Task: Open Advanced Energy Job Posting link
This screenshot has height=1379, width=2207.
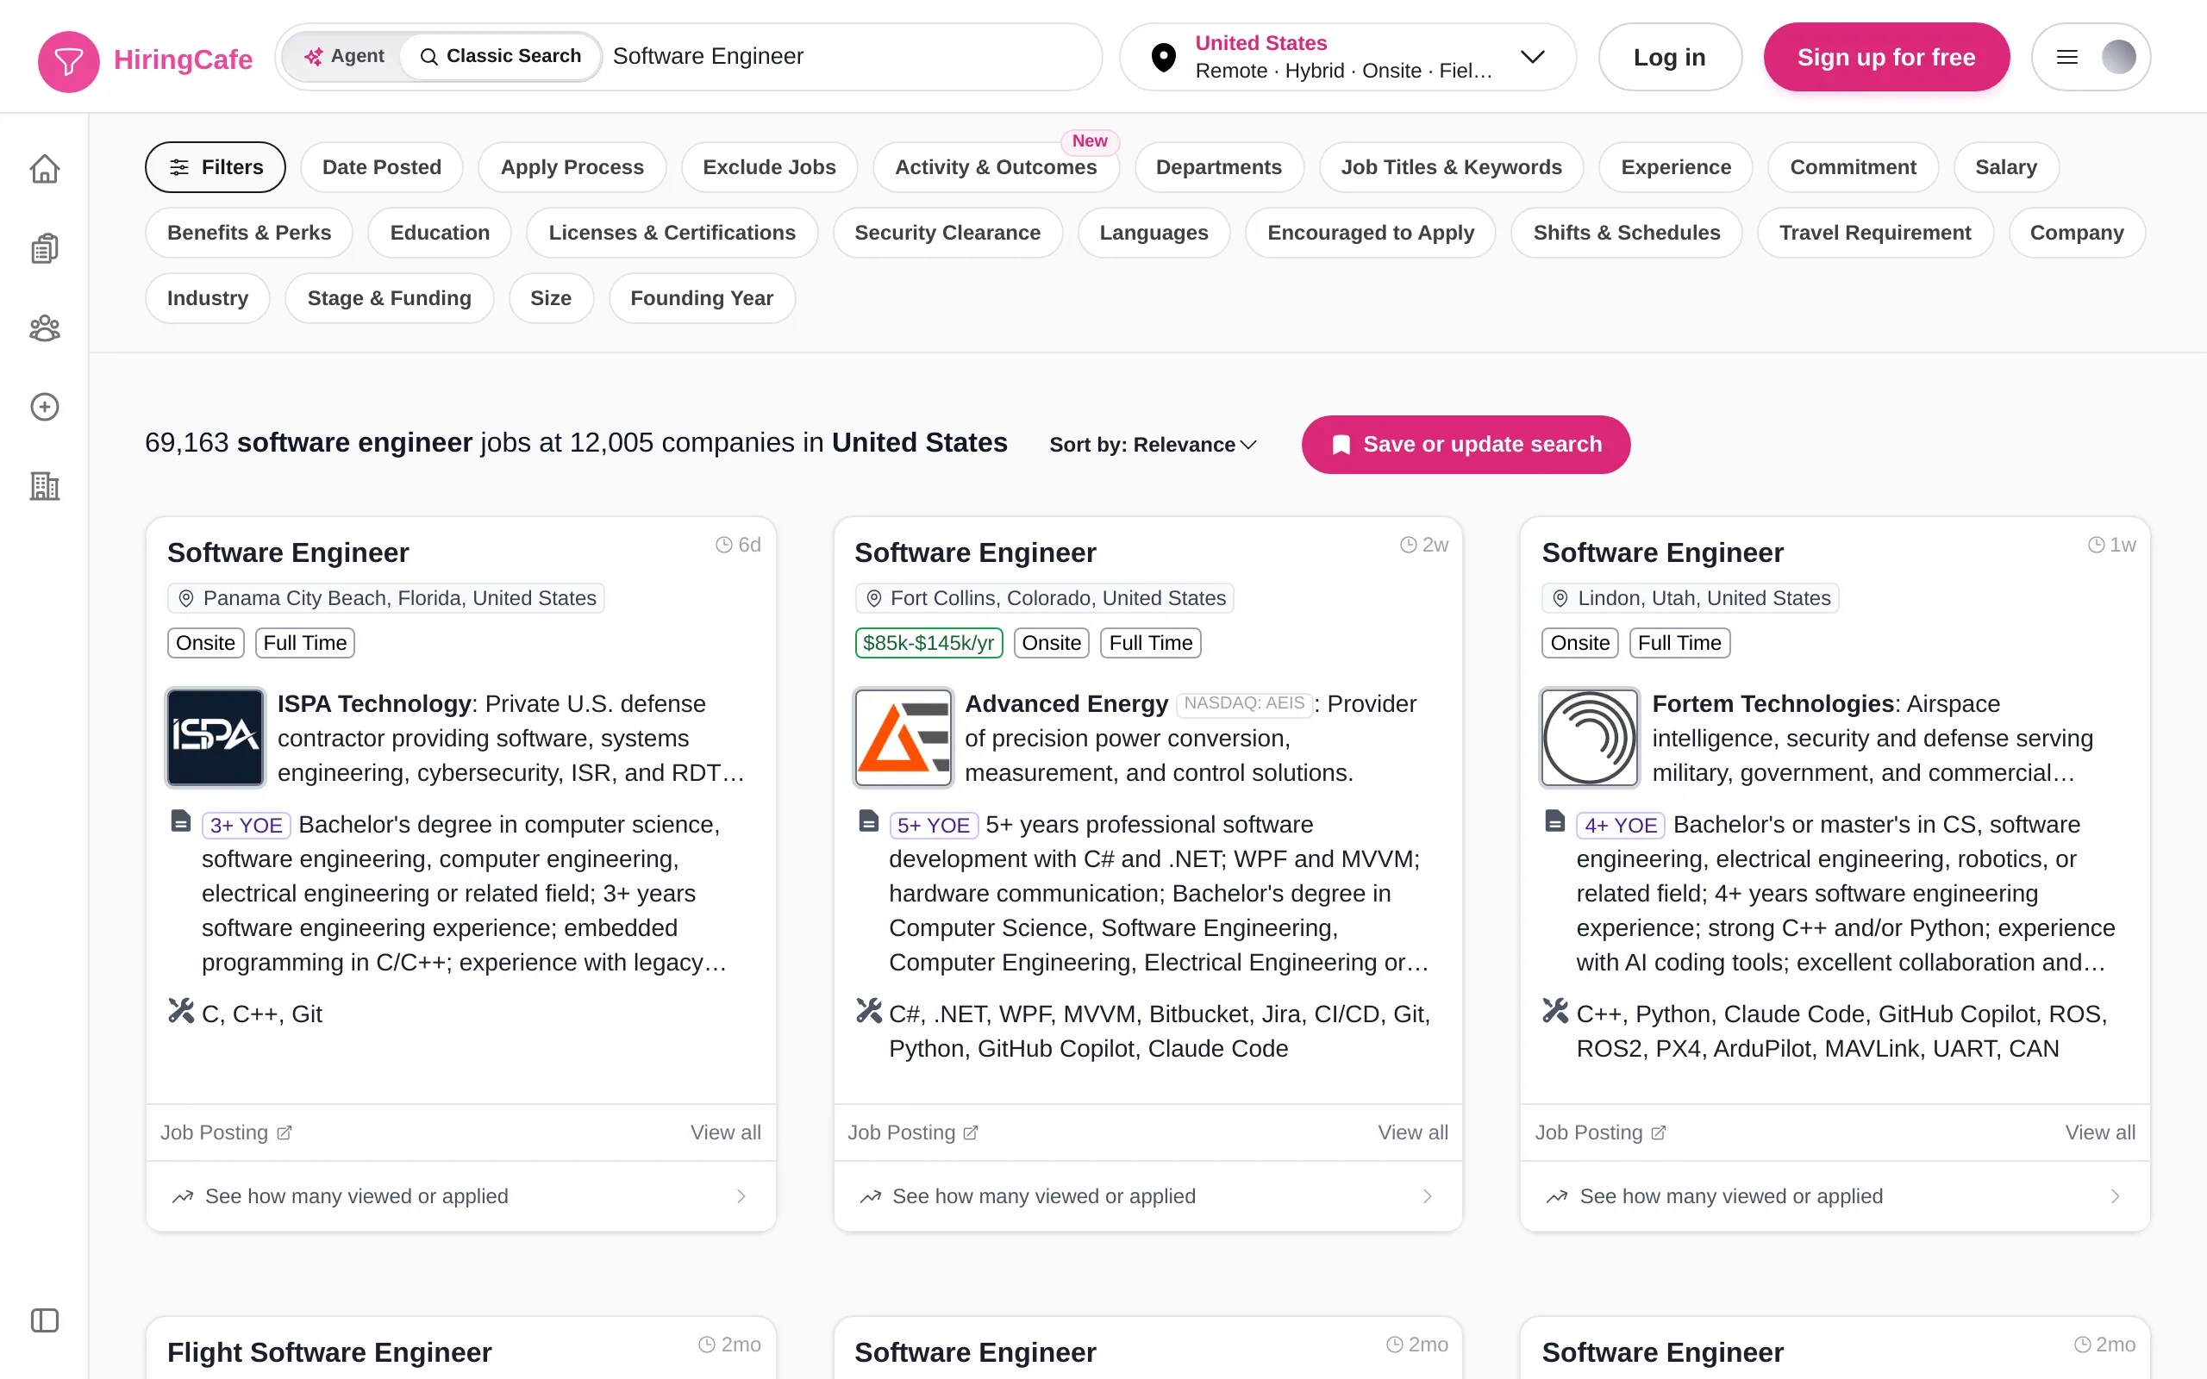Action: click(913, 1132)
